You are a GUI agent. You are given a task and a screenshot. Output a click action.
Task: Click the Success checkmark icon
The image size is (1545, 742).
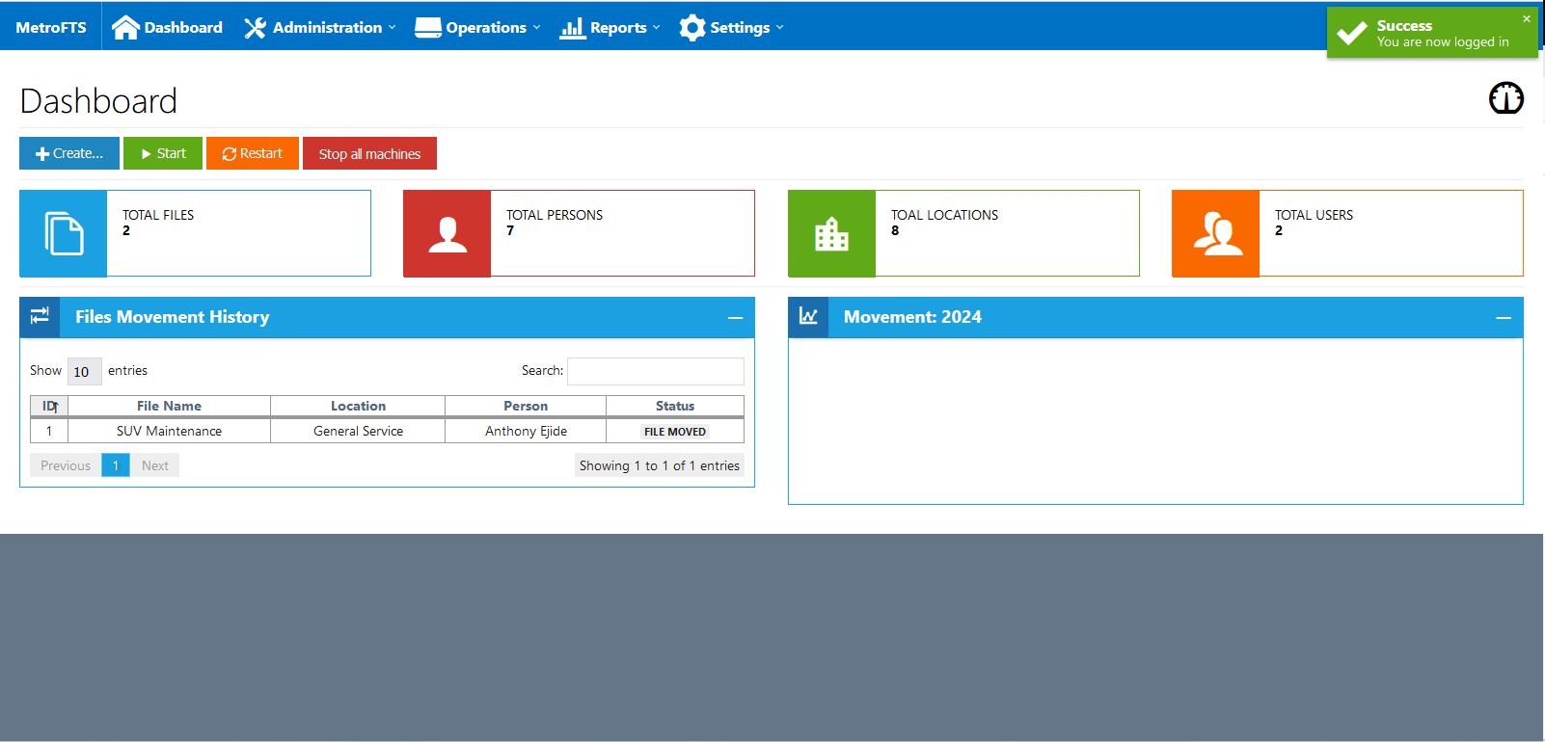1352,33
